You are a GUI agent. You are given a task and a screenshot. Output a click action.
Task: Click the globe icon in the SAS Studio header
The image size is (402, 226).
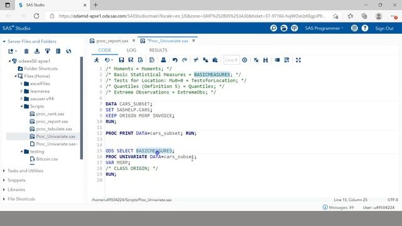pos(295,28)
